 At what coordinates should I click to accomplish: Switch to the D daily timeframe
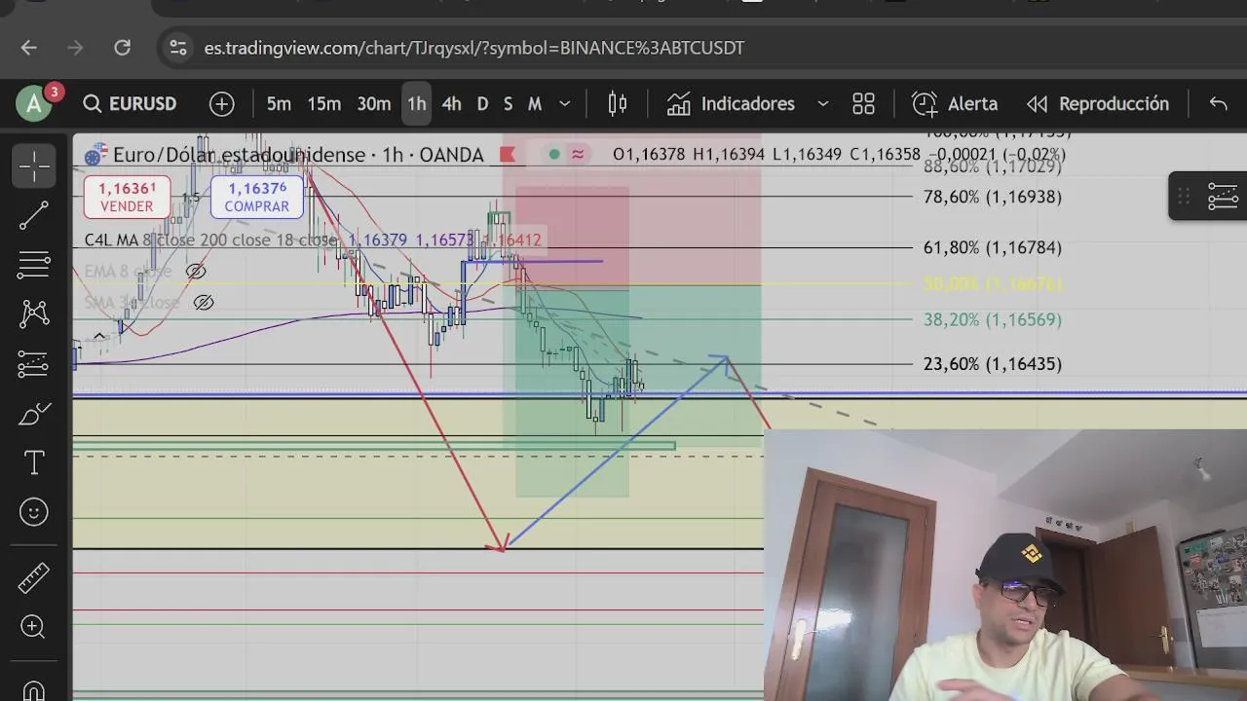(482, 103)
